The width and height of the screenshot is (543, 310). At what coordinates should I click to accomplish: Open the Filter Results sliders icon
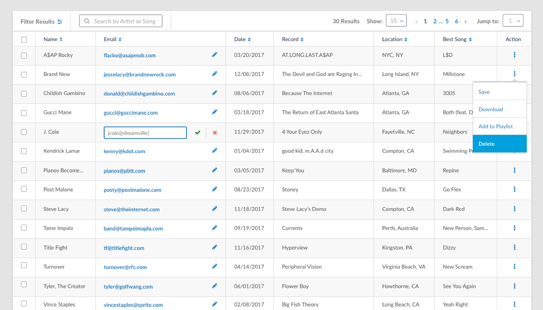tap(60, 22)
